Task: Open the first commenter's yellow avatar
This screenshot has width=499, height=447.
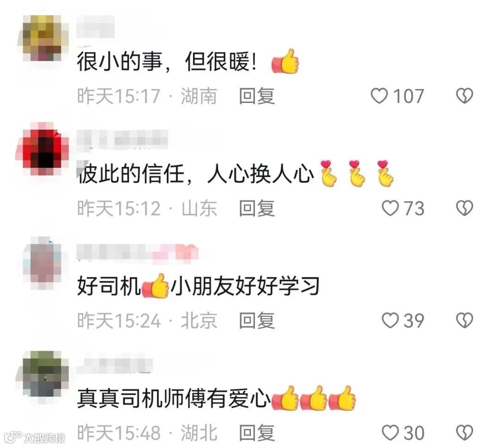Action: [43, 38]
